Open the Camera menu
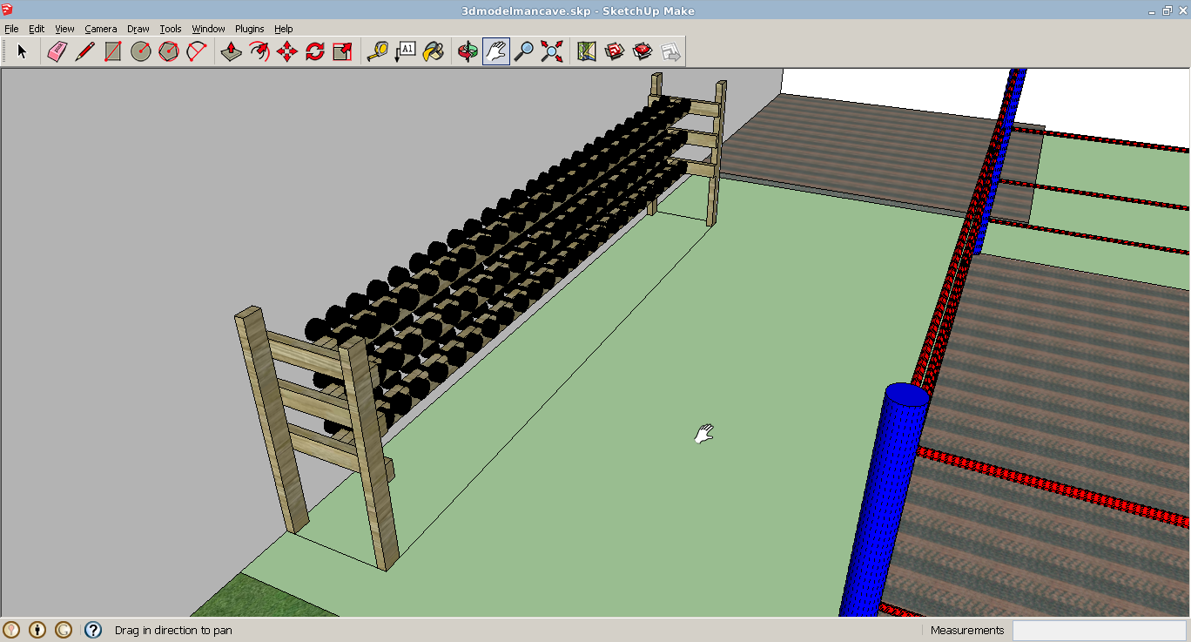The width and height of the screenshot is (1191, 642). [101, 29]
